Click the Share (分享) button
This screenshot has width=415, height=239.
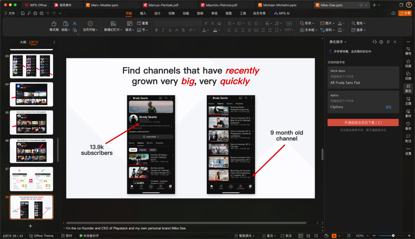coord(405,13)
